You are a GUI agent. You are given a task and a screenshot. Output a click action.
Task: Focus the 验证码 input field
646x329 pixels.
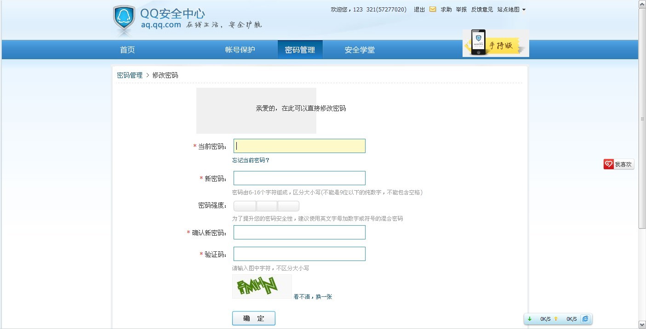coord(299,254)
